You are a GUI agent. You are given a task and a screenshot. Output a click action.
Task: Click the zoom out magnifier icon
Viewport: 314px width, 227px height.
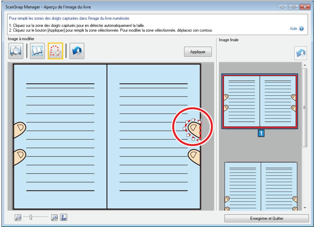(18, 217)
